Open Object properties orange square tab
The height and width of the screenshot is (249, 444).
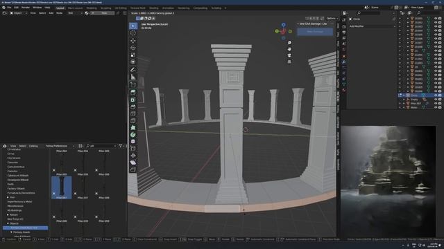coord(344,56)
